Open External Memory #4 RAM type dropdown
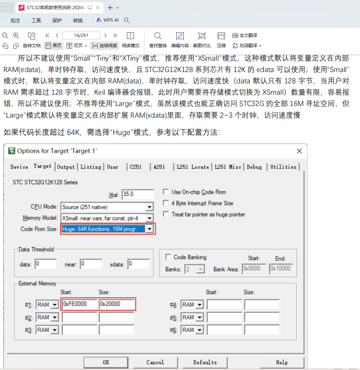The width and height of the screenshot is (360, 370). click(199, 305)
